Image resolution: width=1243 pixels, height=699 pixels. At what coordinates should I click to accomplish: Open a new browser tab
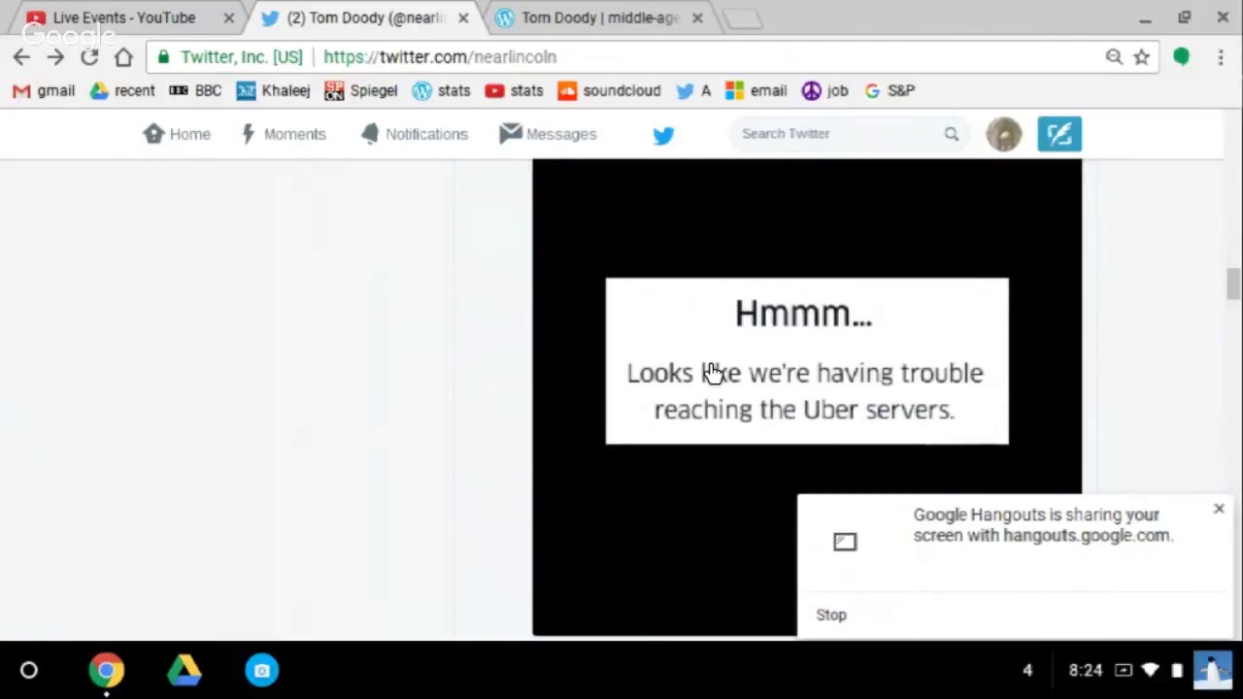pos(743,18)
